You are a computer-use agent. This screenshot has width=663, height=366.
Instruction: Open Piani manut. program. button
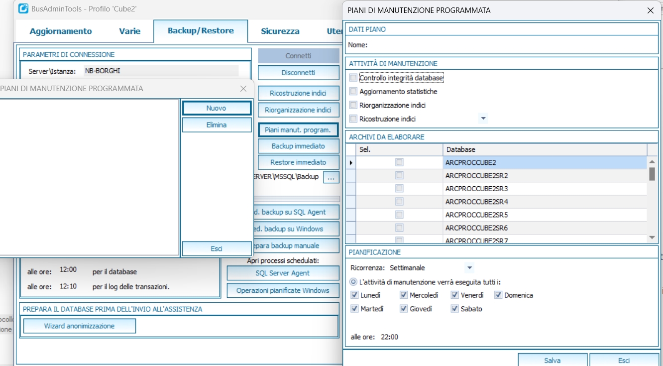[298, 130]
